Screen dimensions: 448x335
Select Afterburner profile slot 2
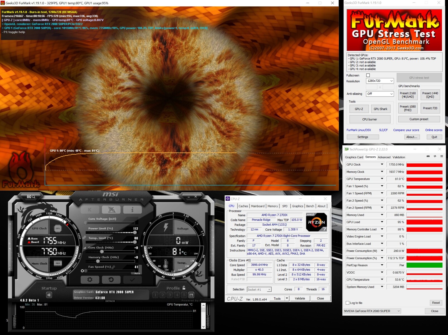click(x=163, y=295)
